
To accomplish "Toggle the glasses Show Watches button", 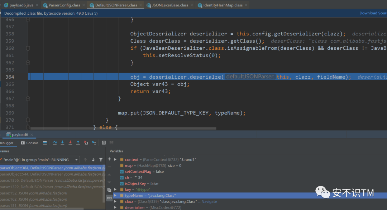I will (x=109, y=198).
